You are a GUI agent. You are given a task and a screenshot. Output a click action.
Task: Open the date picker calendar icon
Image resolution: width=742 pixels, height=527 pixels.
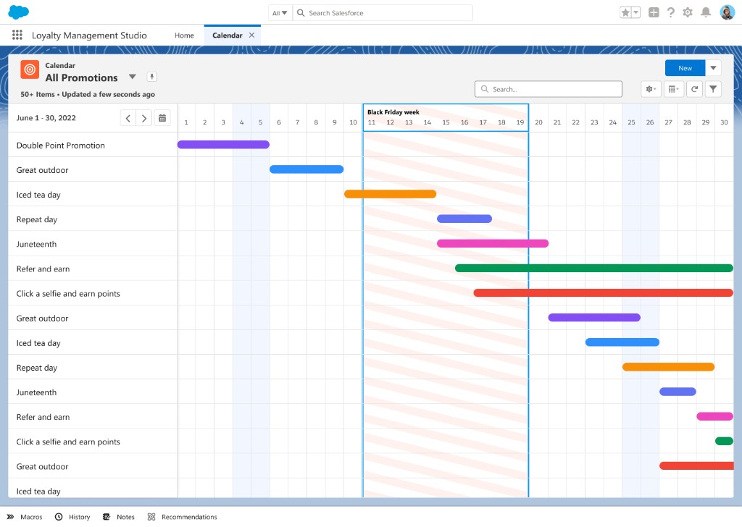tap(162, 118)
